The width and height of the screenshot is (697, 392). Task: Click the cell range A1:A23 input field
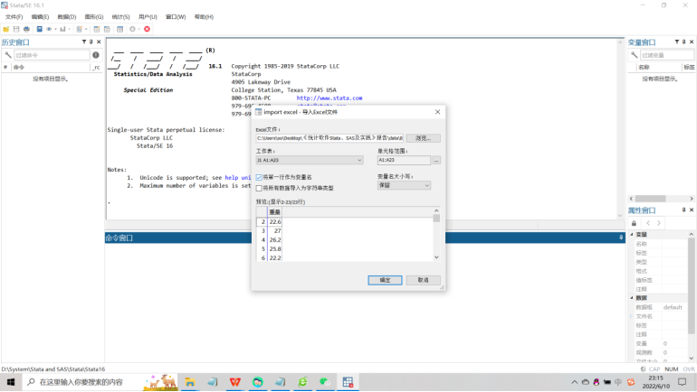point(404,160)
